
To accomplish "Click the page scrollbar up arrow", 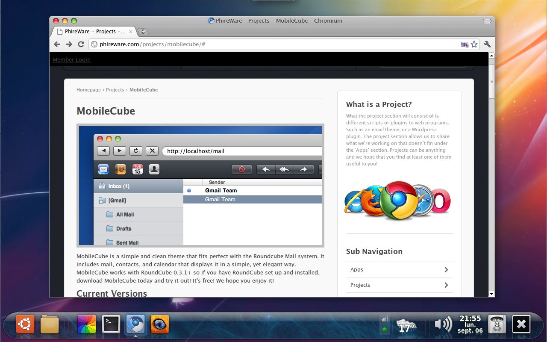I will click(x=491, y=55).
